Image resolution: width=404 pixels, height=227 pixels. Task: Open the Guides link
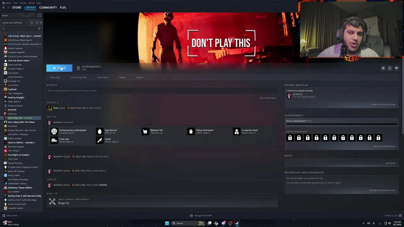pyautogui.click(x=122, y=77)
